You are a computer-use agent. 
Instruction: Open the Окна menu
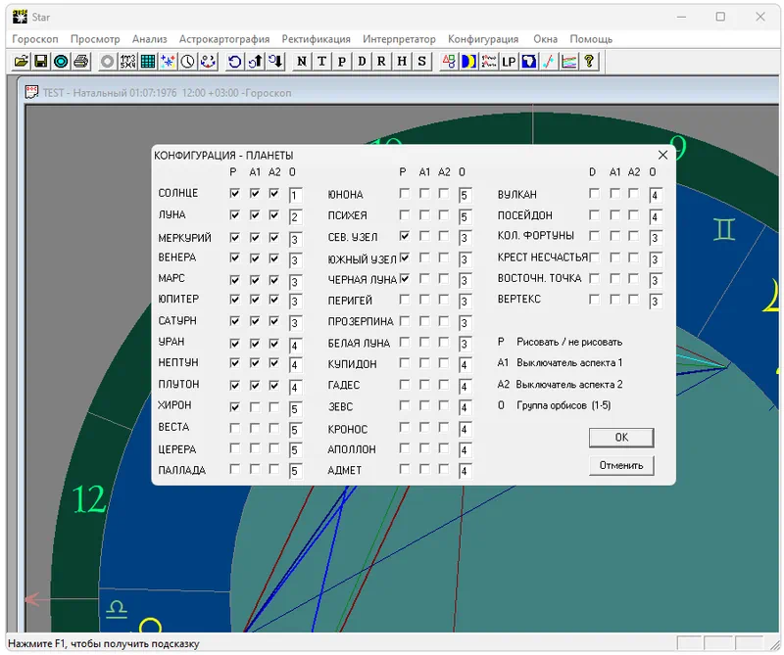pyautogui.click(x=545, y=39)
